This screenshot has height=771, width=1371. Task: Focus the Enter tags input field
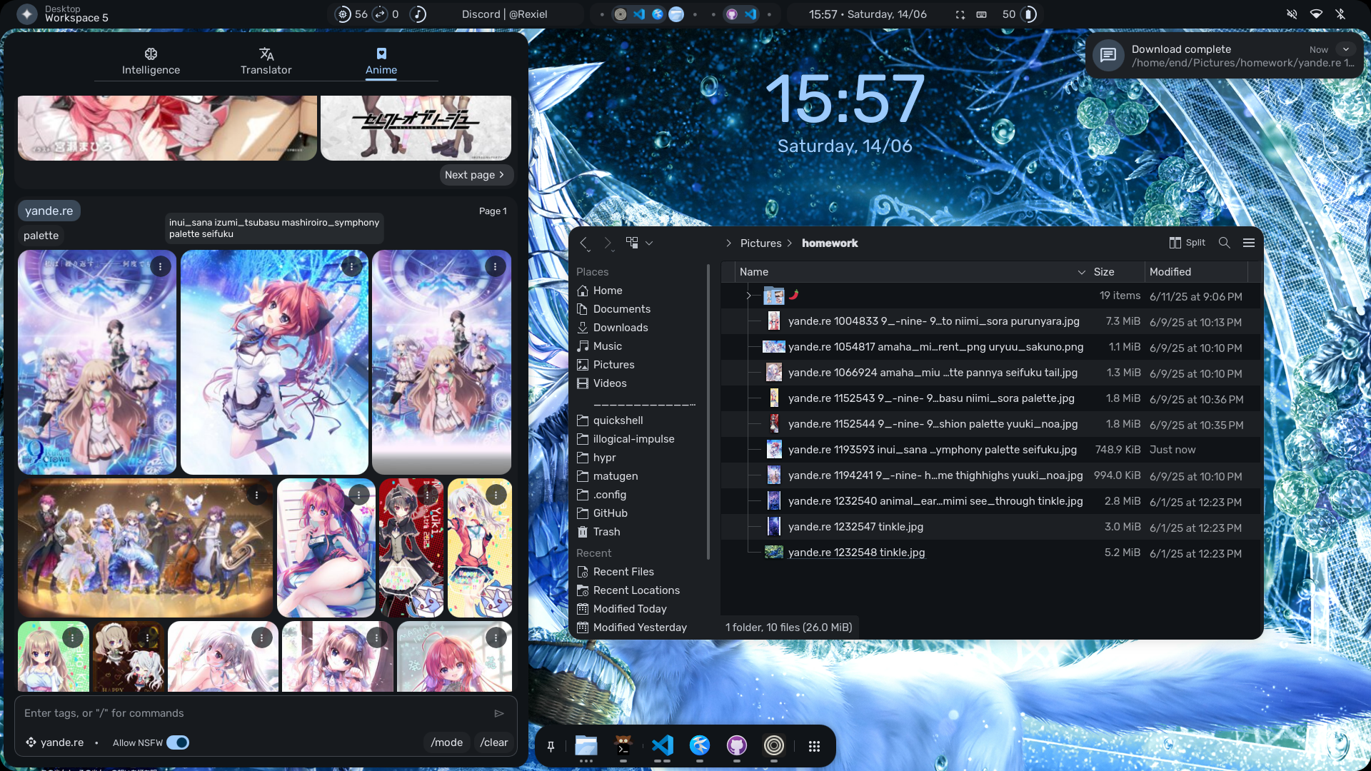[253, 713]
